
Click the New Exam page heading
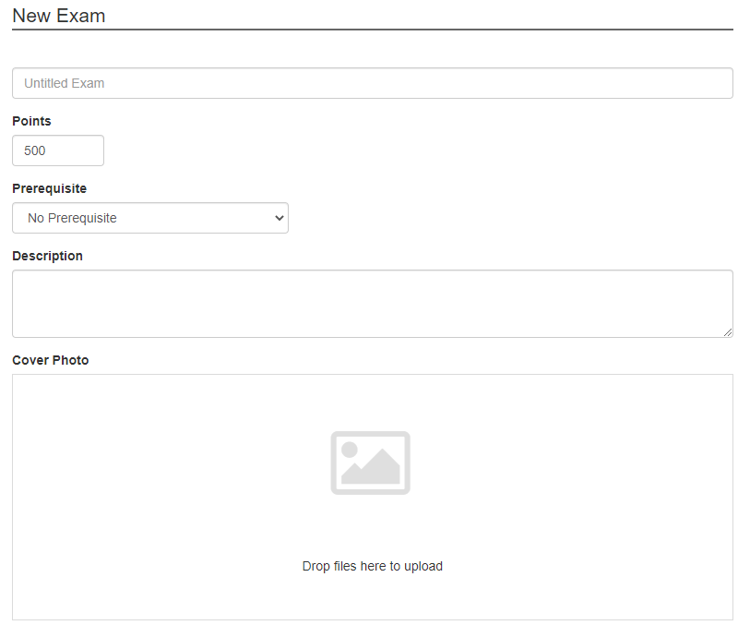pyautogui.click(x=58, y=16)
